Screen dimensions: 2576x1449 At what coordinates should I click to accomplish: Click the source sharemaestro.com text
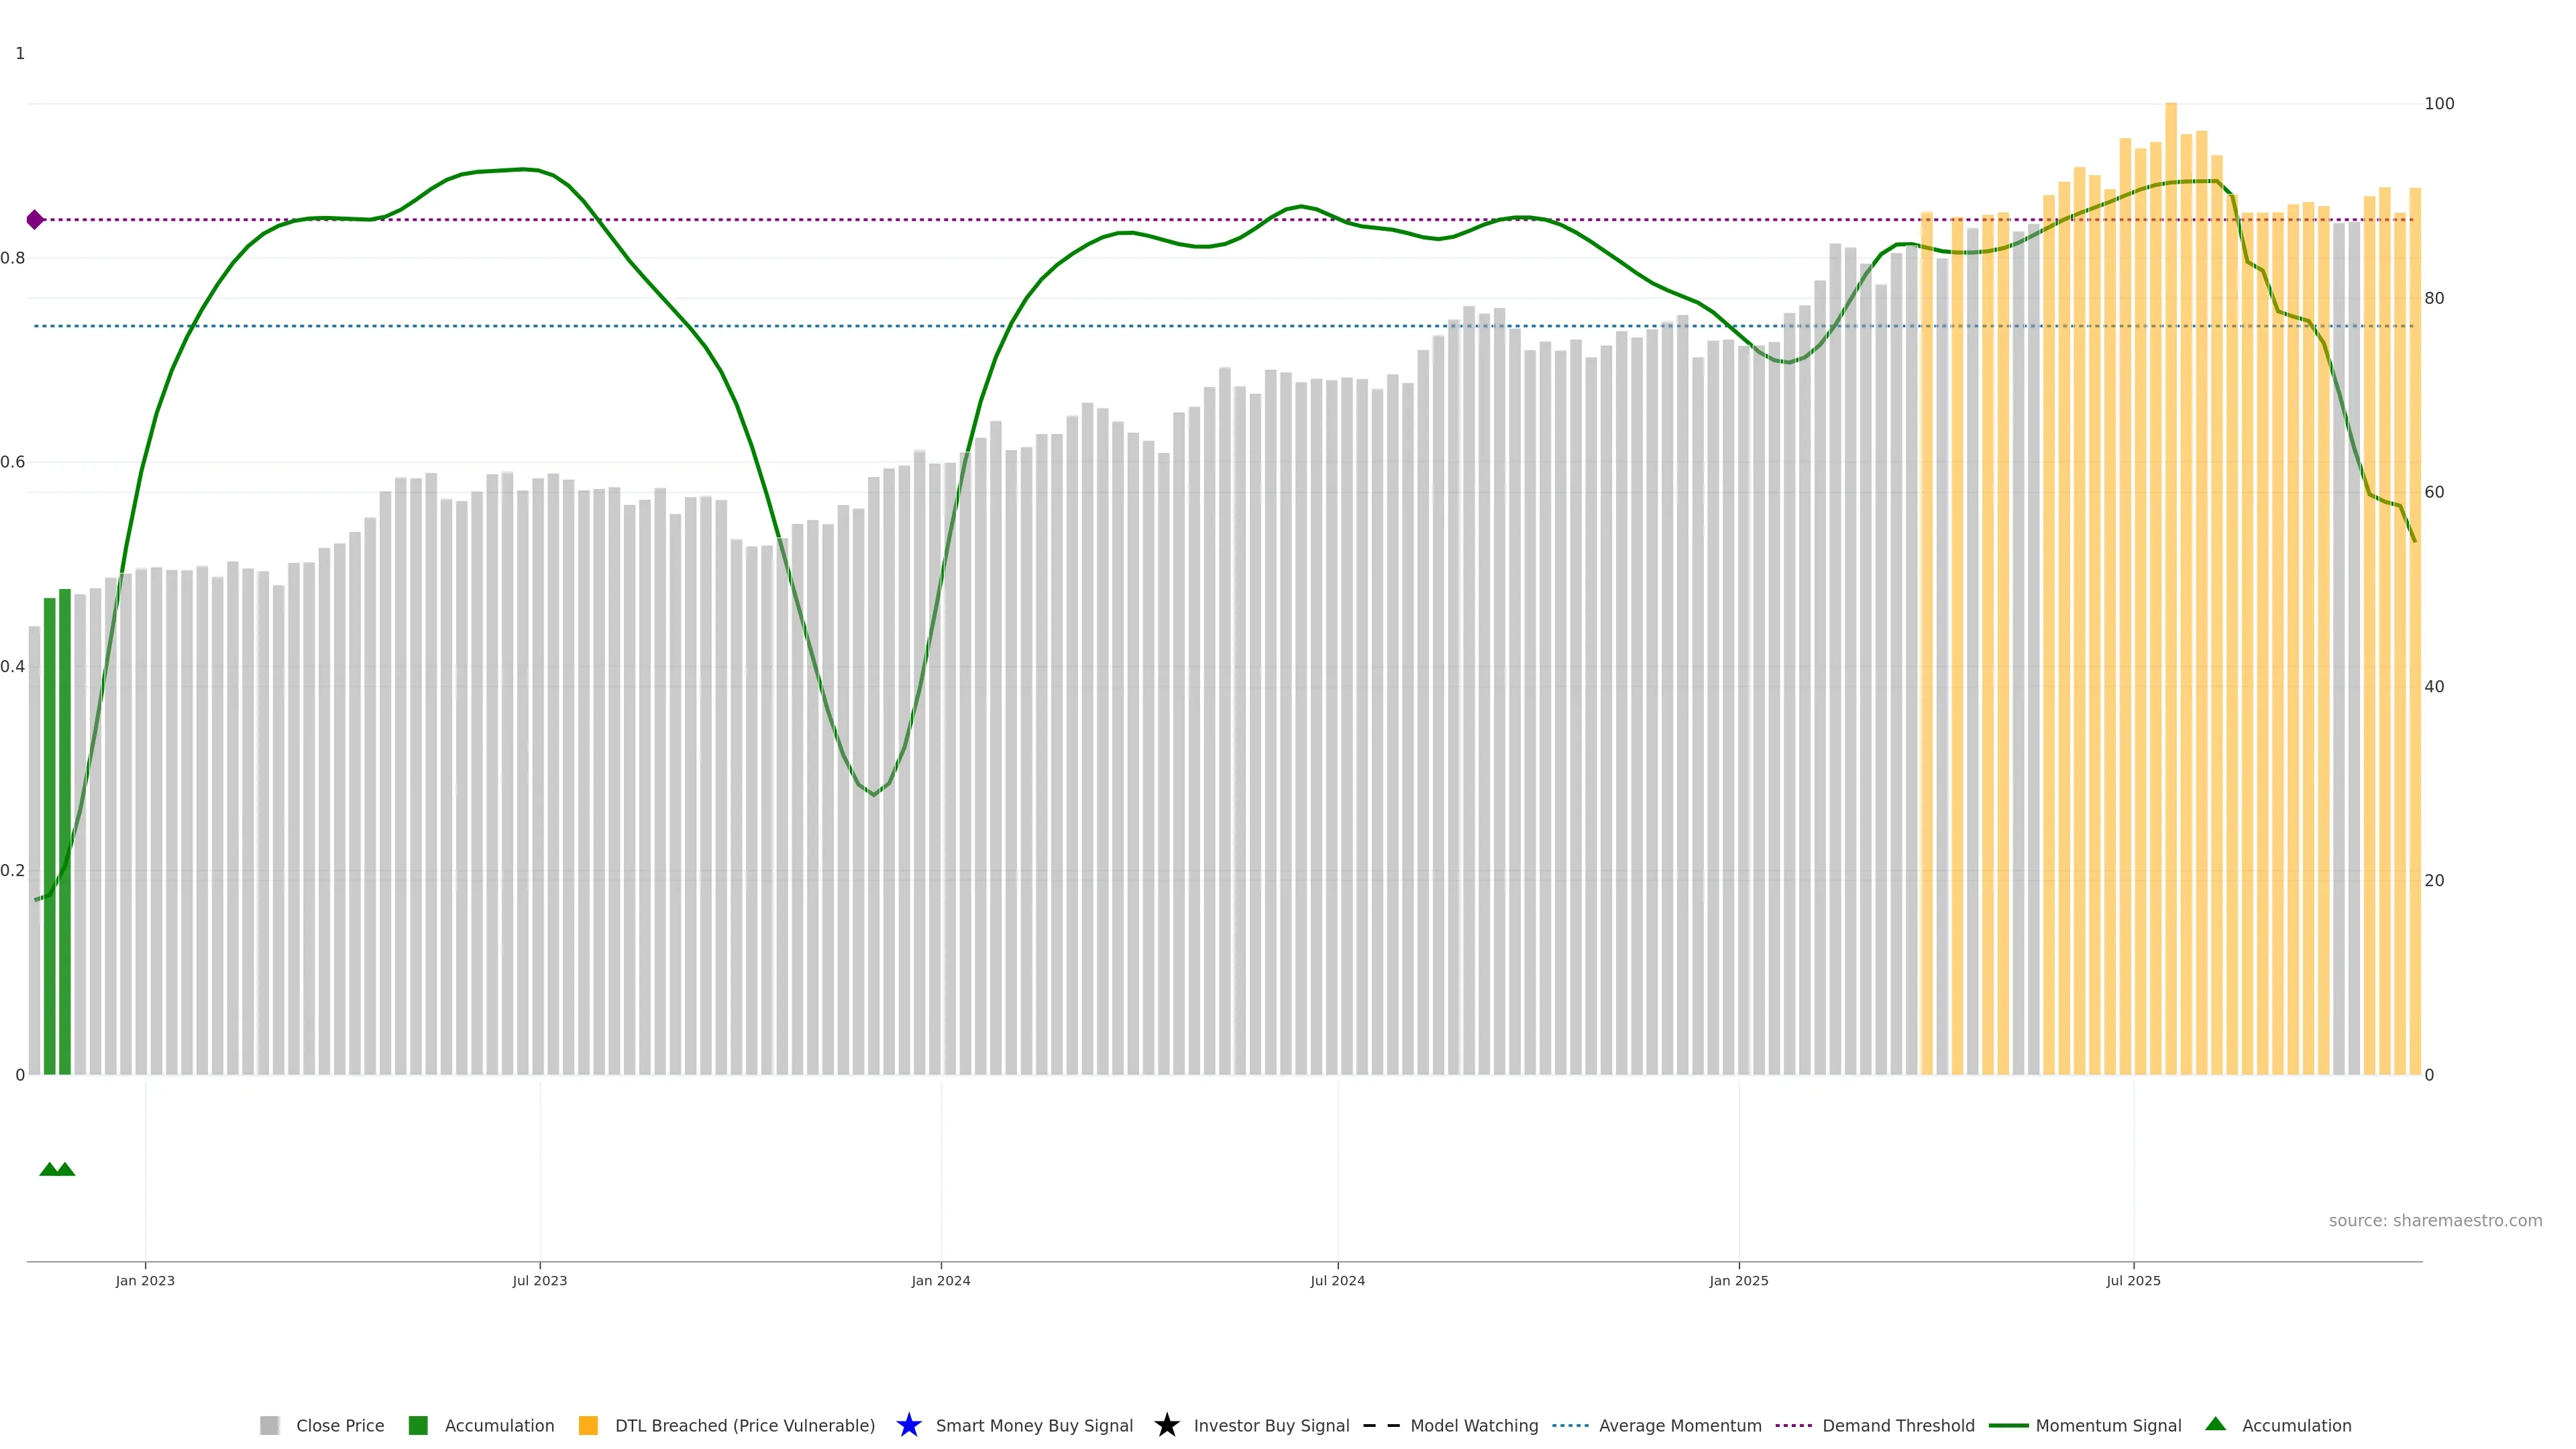coord(2435,1221)
